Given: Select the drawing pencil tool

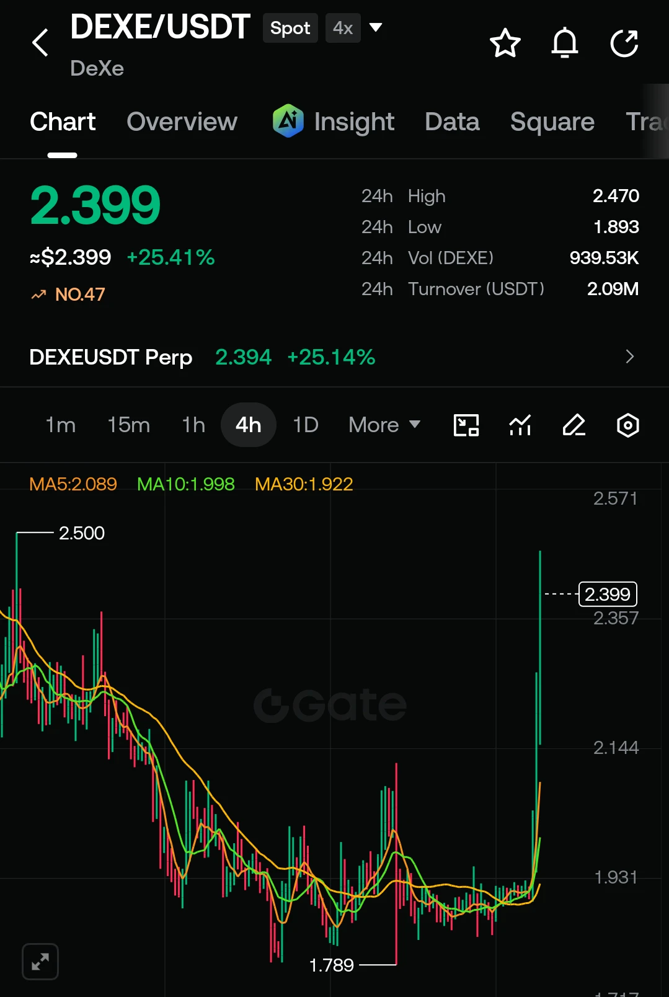Looking at the screenshot, I should click(574, 425).
